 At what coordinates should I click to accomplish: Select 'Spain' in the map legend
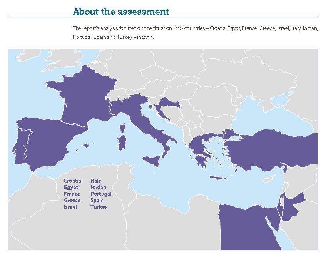pyautogui.click(x=97, y=201)
